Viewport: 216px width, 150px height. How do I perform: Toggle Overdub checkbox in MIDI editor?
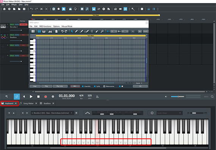tap(83, 86)
